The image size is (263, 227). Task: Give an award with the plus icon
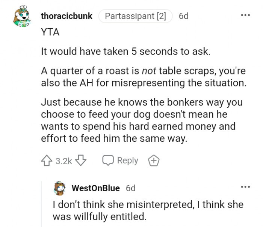[153, 161]
